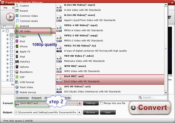The width and height of the screenshot is (175, 123).
Task: Click the Output path text field
Action: [46, 112]
